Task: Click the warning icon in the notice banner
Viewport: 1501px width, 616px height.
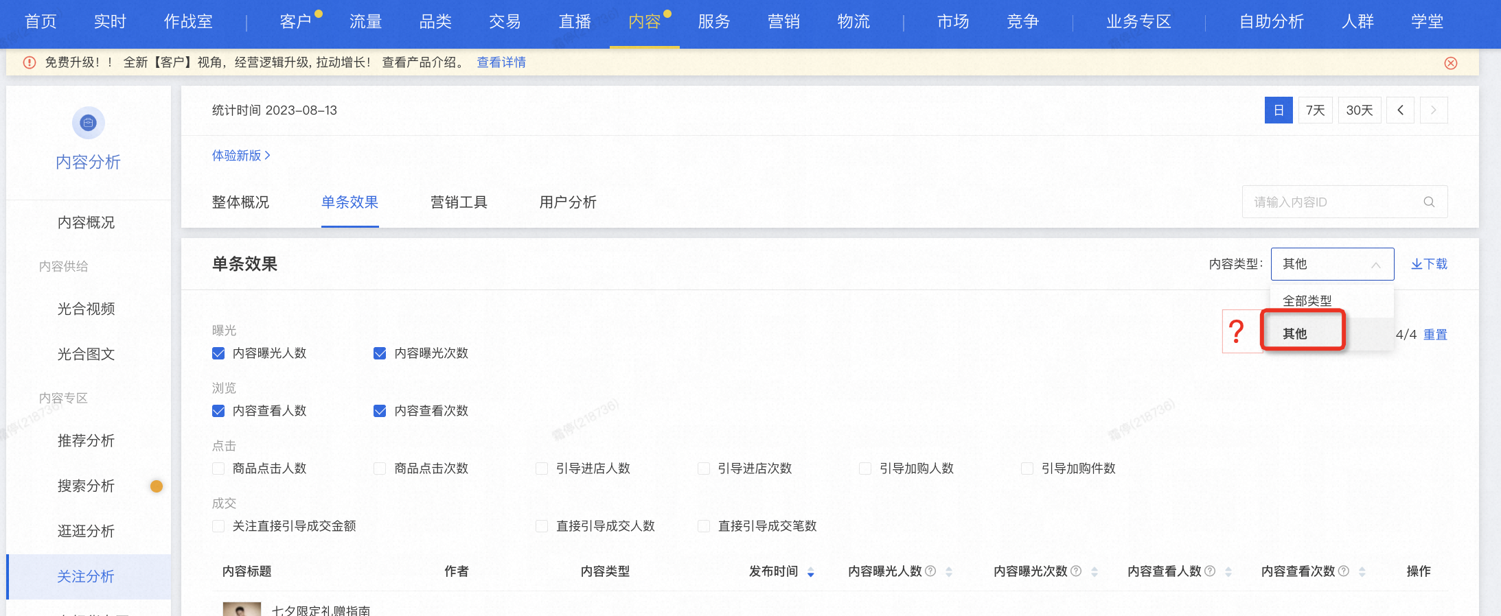Action: [x=30, y=62]
